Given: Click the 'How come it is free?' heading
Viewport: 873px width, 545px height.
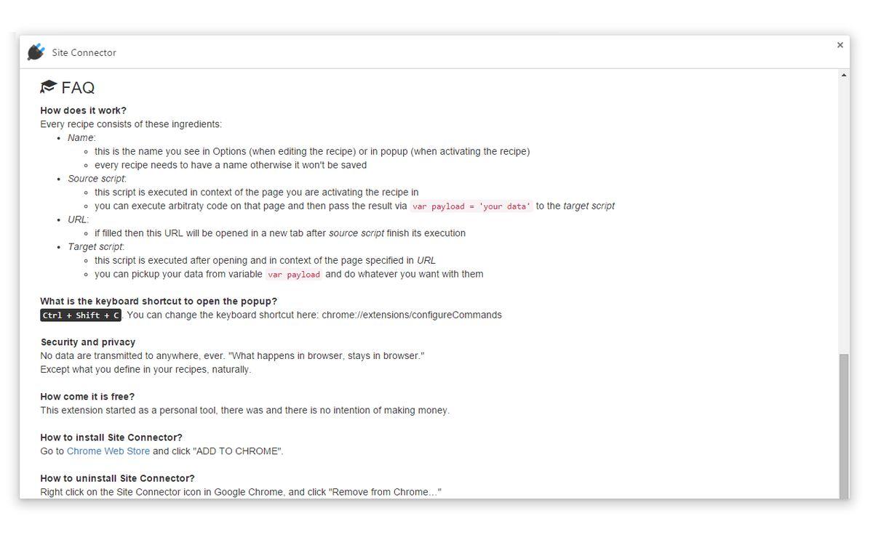Looking at the screenshot, I should (87, 397).
